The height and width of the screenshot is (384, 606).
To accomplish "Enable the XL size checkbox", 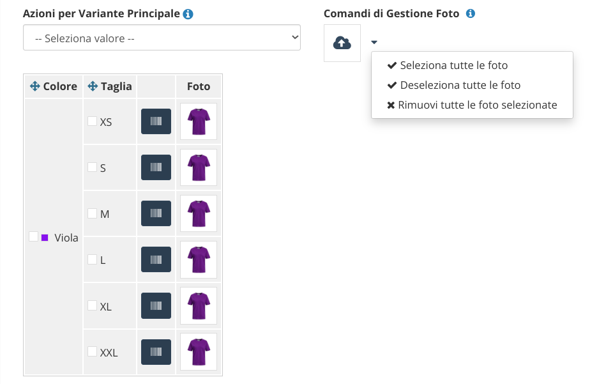I will pyautogui.click(x=92, y=305).
